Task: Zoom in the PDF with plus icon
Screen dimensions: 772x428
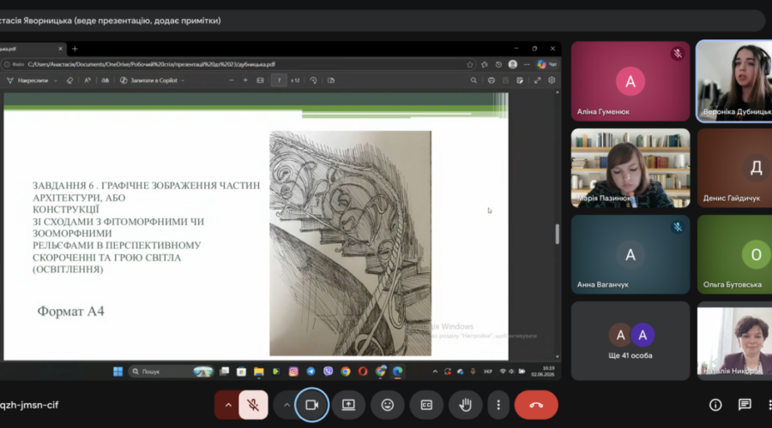Action: coord(245,80)
